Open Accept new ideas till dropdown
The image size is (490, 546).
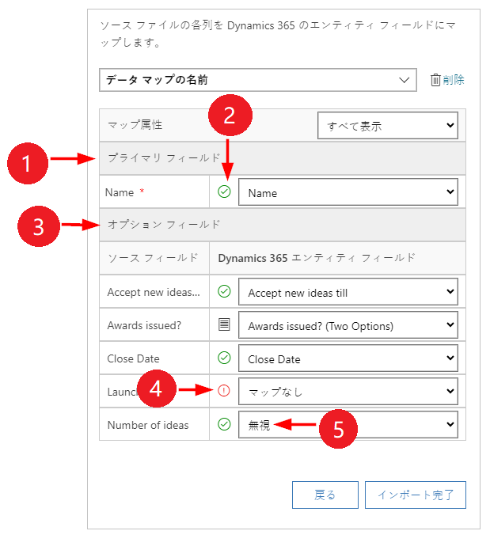348,292
